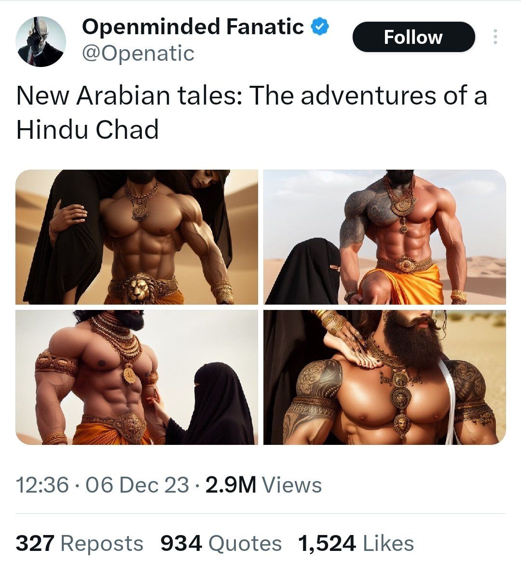
Task: Show the 327 Reposts list
Action: [80, 543]
